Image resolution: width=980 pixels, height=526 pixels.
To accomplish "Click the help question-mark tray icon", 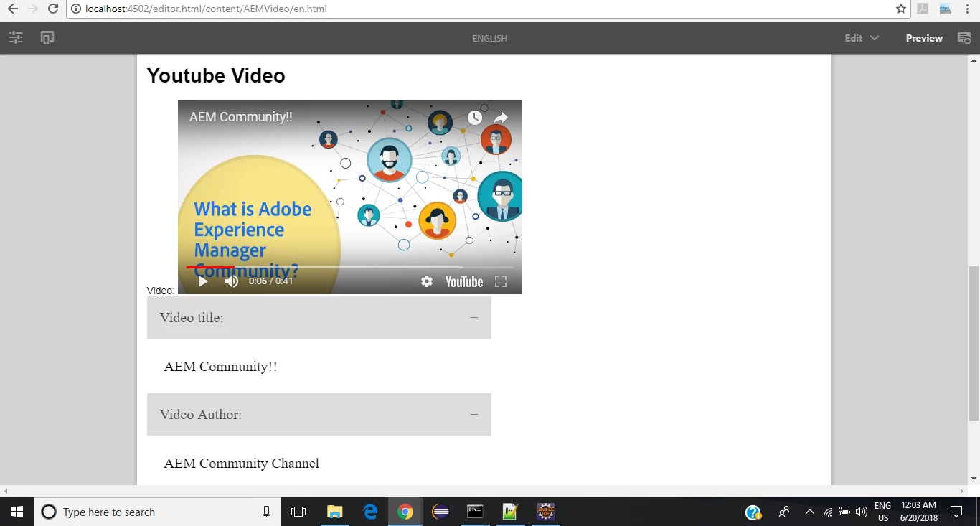I will click(x=753, y=512).
